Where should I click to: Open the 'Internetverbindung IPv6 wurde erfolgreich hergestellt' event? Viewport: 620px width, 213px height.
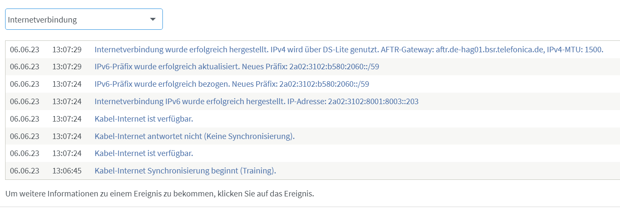point(256,102)
